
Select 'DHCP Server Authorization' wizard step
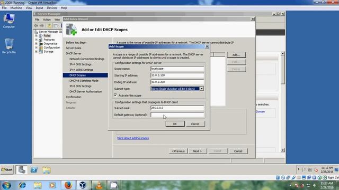pyautogui.click(x=85, y=91)
